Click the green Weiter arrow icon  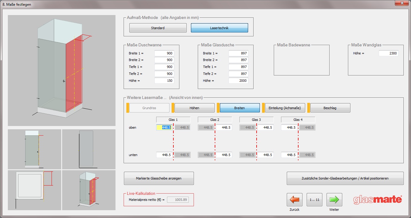tap(334, 200)
